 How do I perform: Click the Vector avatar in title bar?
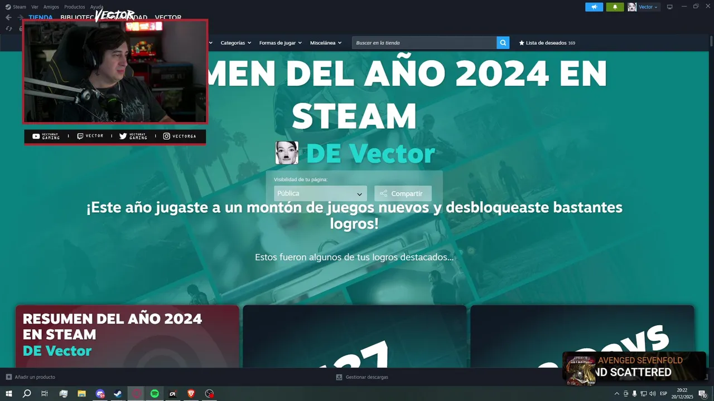[x=632, y=7]
